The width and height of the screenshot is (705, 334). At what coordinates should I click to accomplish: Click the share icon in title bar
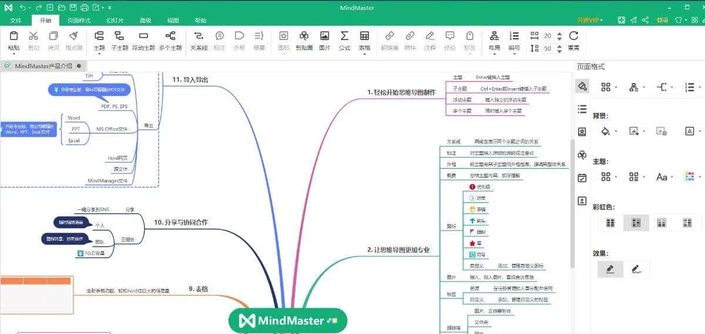(645, 19)
